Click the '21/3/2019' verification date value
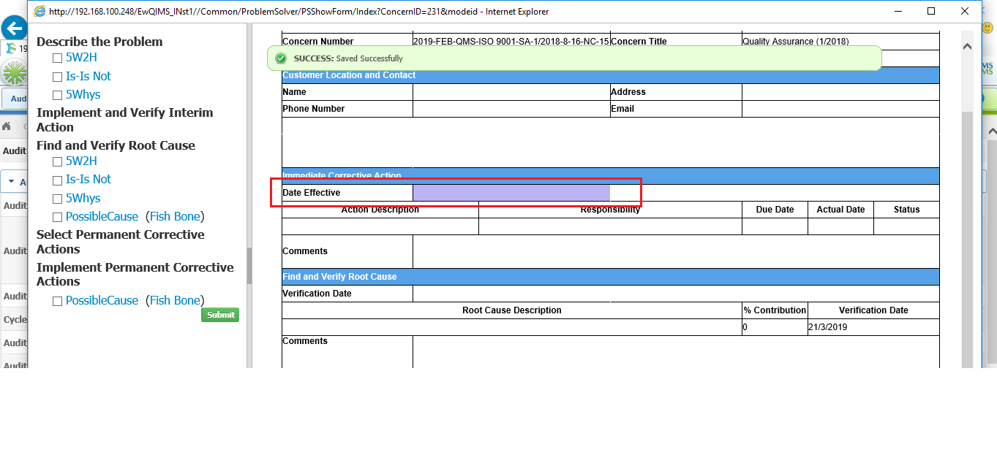 pyautogui.click(x=828, y=327)
